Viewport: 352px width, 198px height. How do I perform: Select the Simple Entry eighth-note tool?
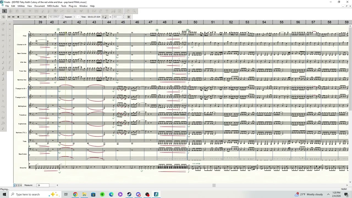(x=43, y=11)
